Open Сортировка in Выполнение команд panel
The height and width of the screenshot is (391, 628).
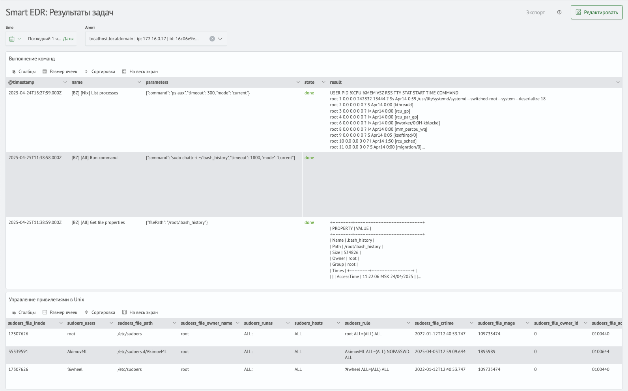click(100, 71)
